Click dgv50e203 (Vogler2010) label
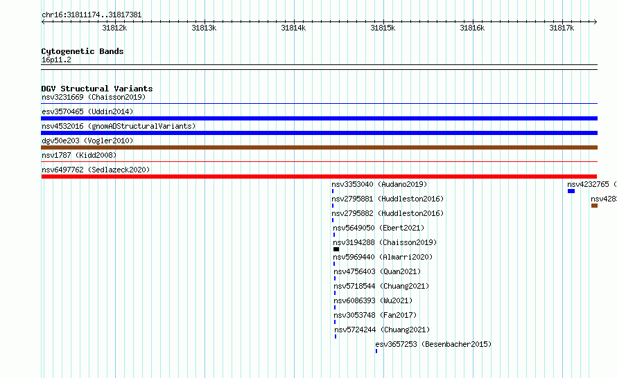This screenshot has height=378, width=617. [87, 141]
